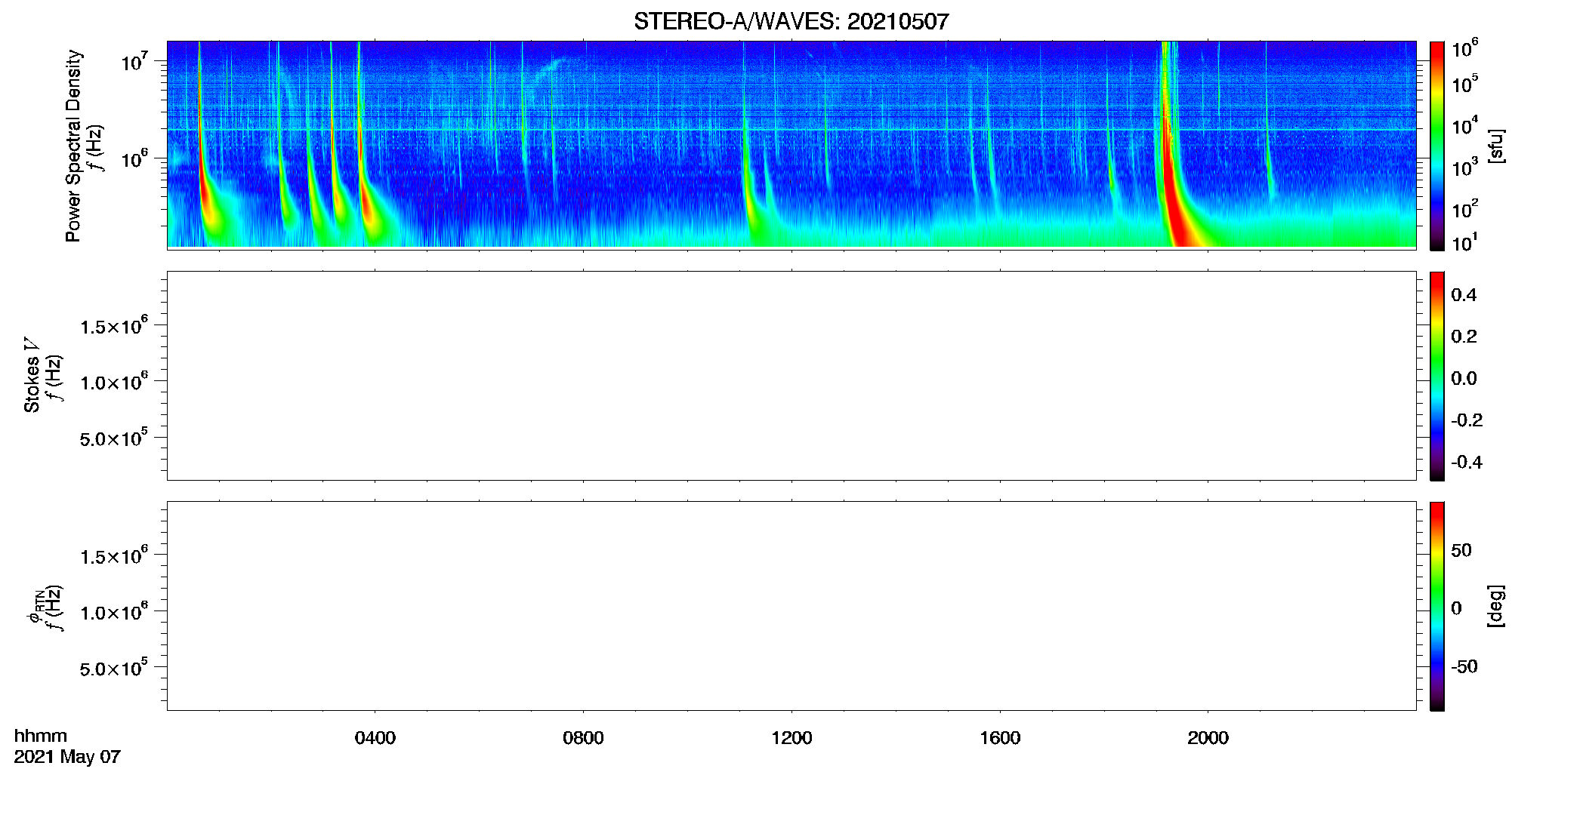Click the -0.2 value on Stokes color bar
Viewport: 1583px width, 815px height.
[x=1467, y=420]
